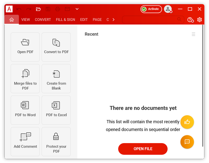Viewport: 209px width, 163px height.
Task: Click the Email envelope icon
Action: coord(67,9)
